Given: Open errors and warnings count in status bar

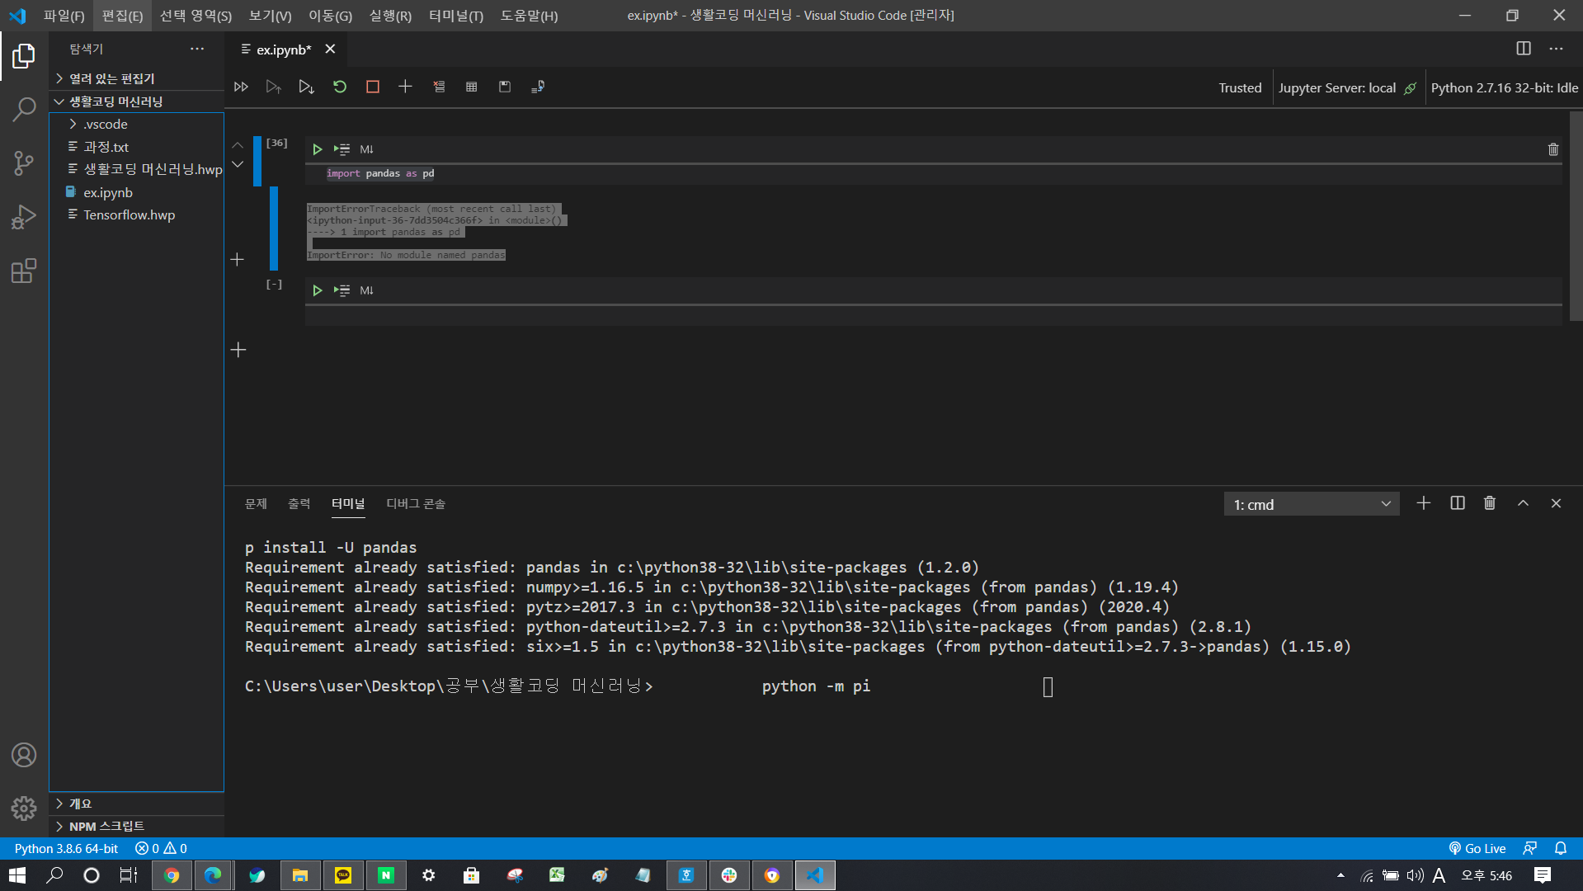Looking at the screenshot, I should 161,848.
